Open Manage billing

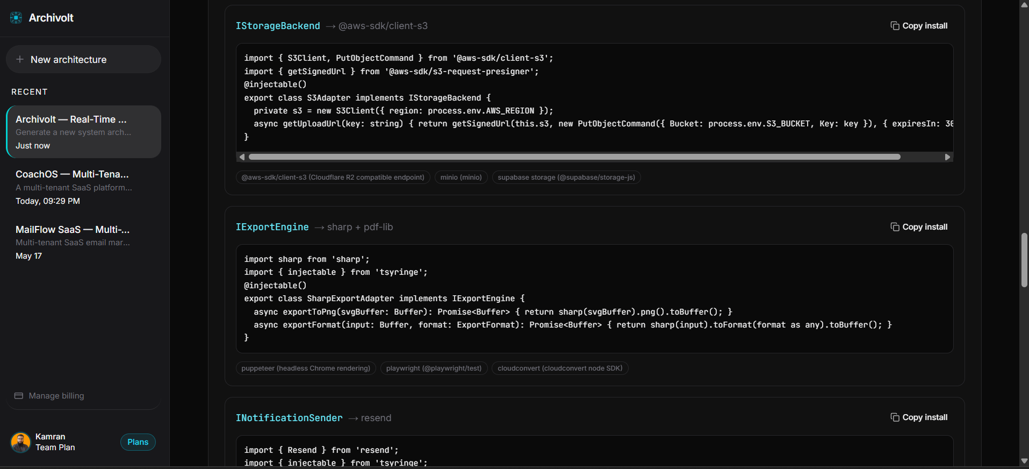click(83, 396)
